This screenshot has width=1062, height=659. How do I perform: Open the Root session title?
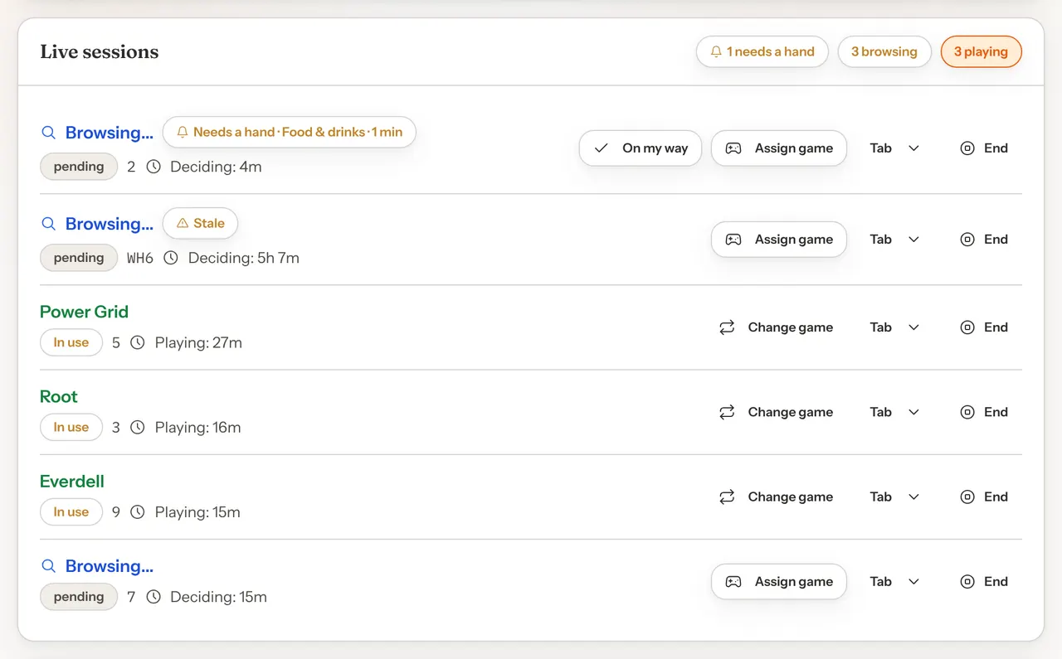(59, 396)
